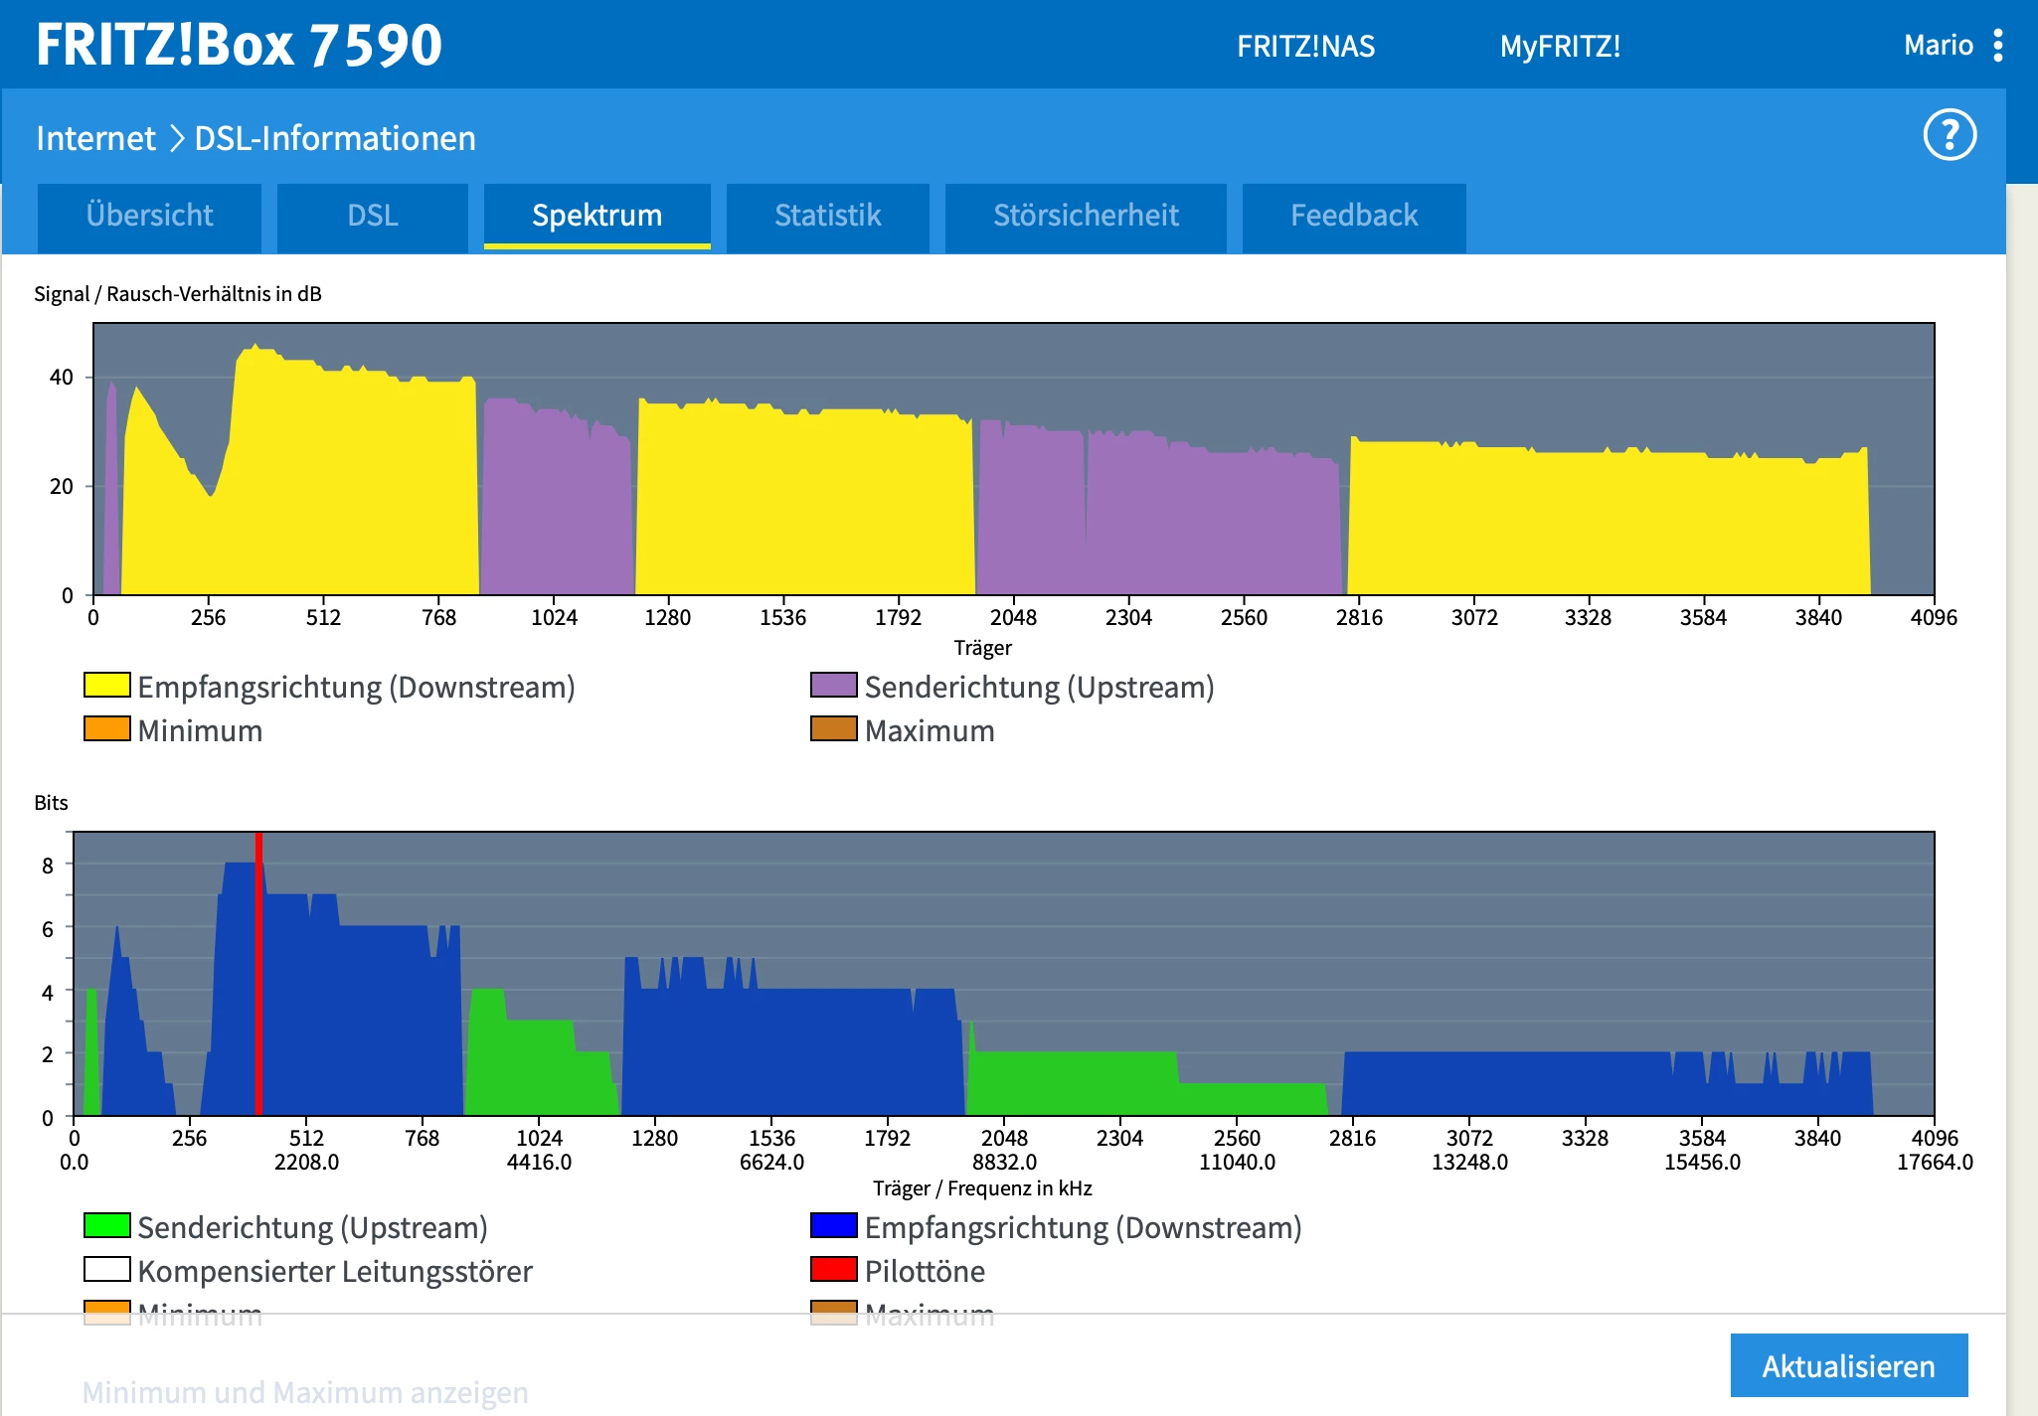Screen dimensions: 2038x1416
Task: Click the active Spektrum tab
Action: [596, 216]
